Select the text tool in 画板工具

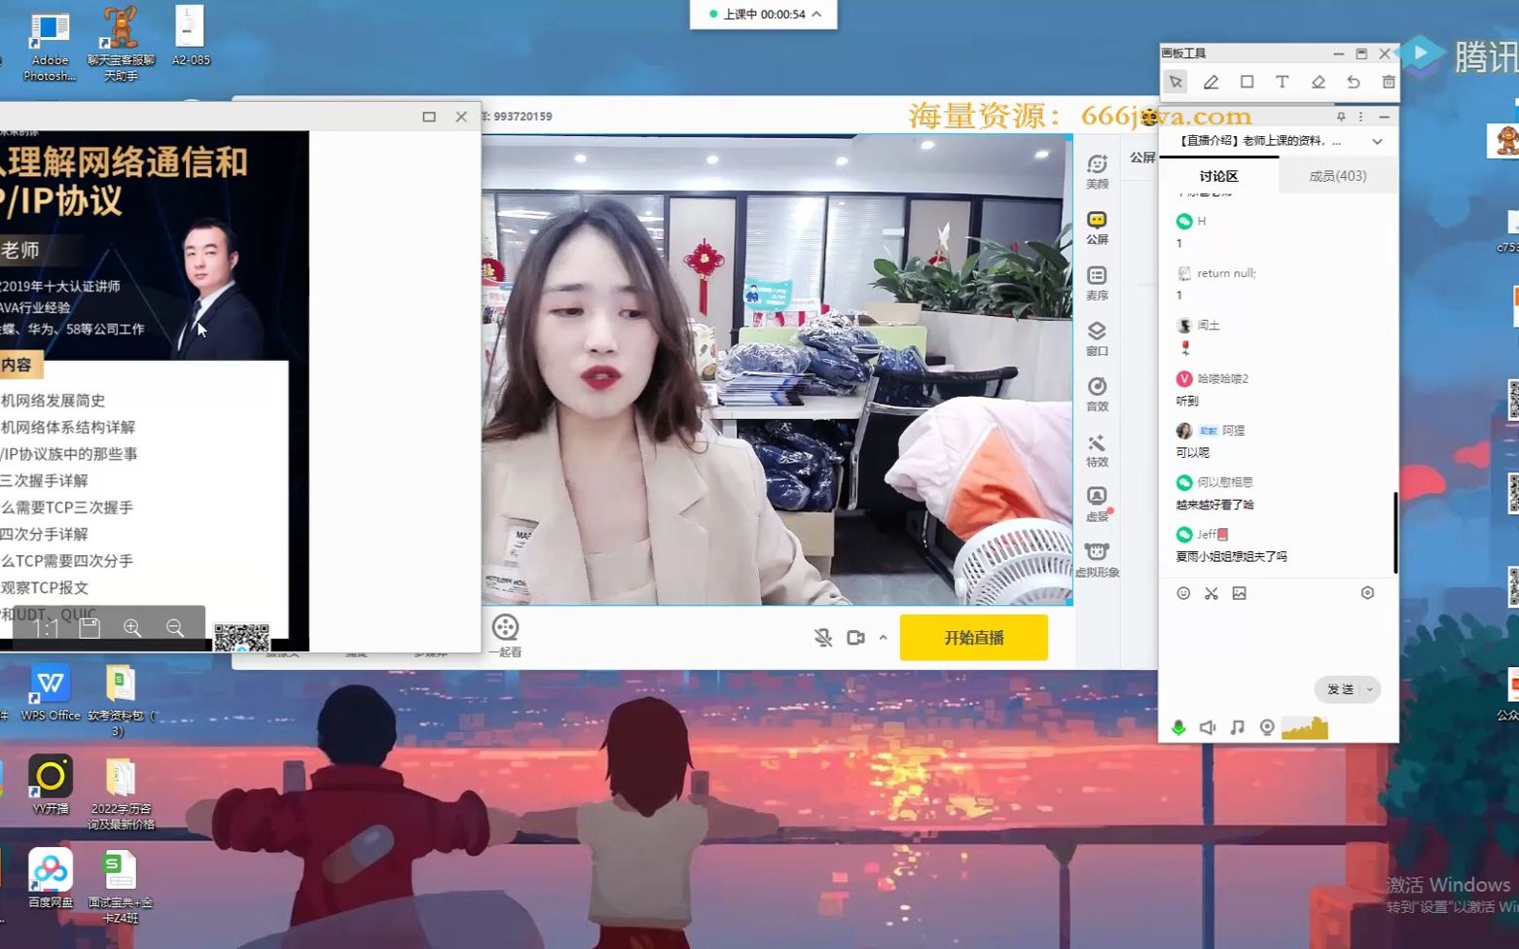click(1283, 83)
